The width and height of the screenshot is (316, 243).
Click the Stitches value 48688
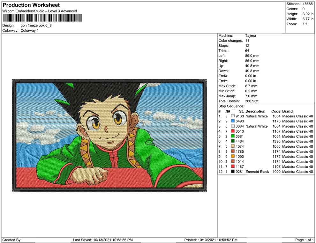[307, 4]
